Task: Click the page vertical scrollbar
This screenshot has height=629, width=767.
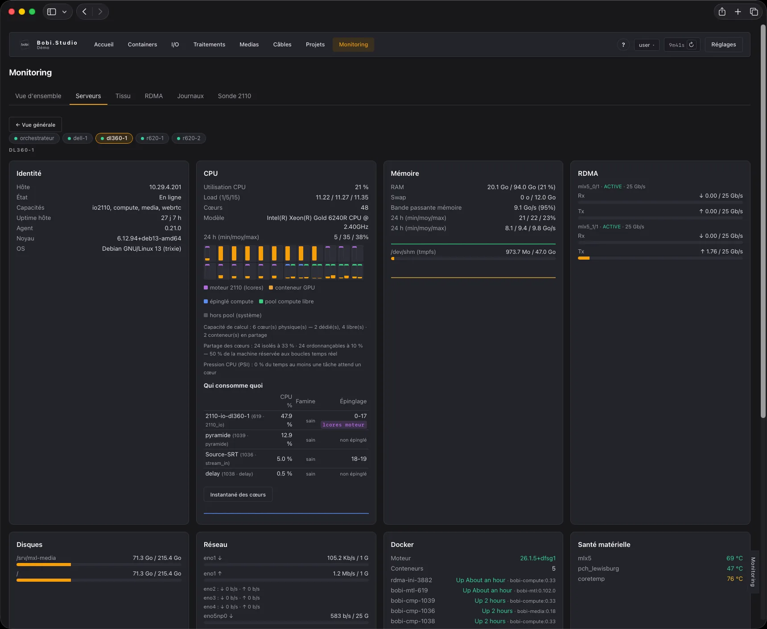Action: pyautogui.click(x=763, y=221)
